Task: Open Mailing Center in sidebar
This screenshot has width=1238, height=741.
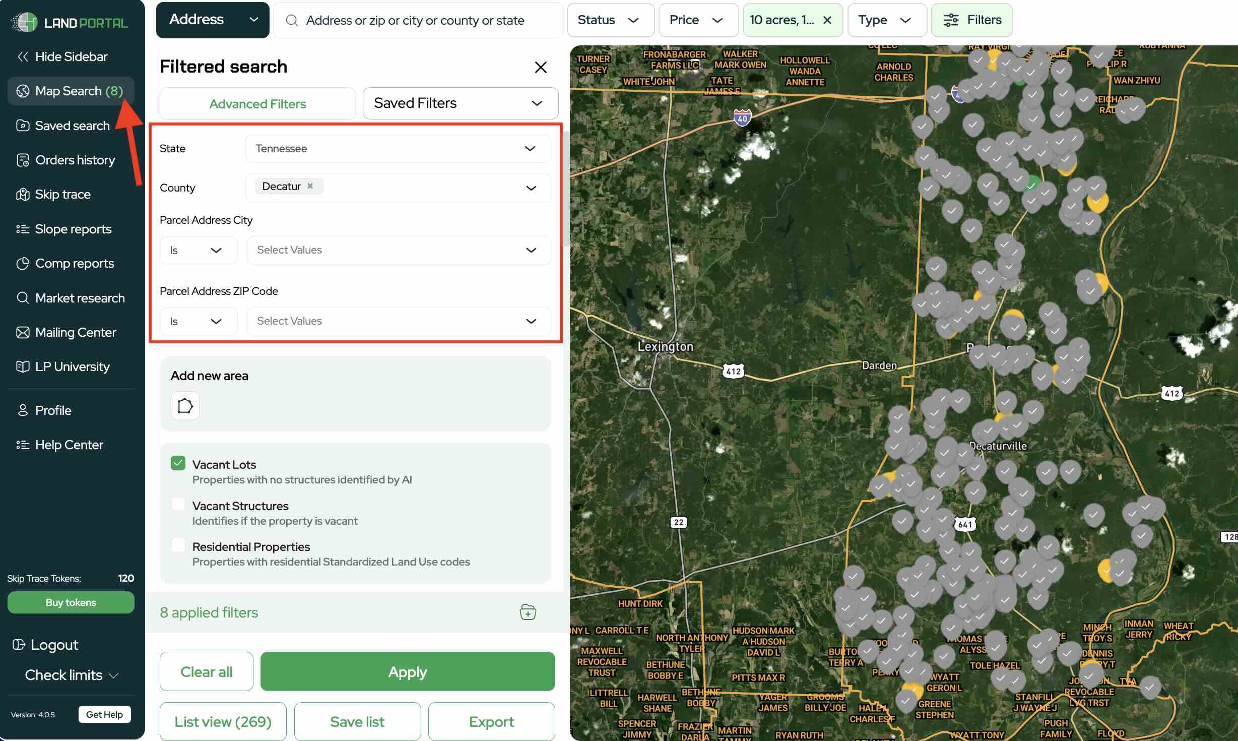Action: coord(75,332)
